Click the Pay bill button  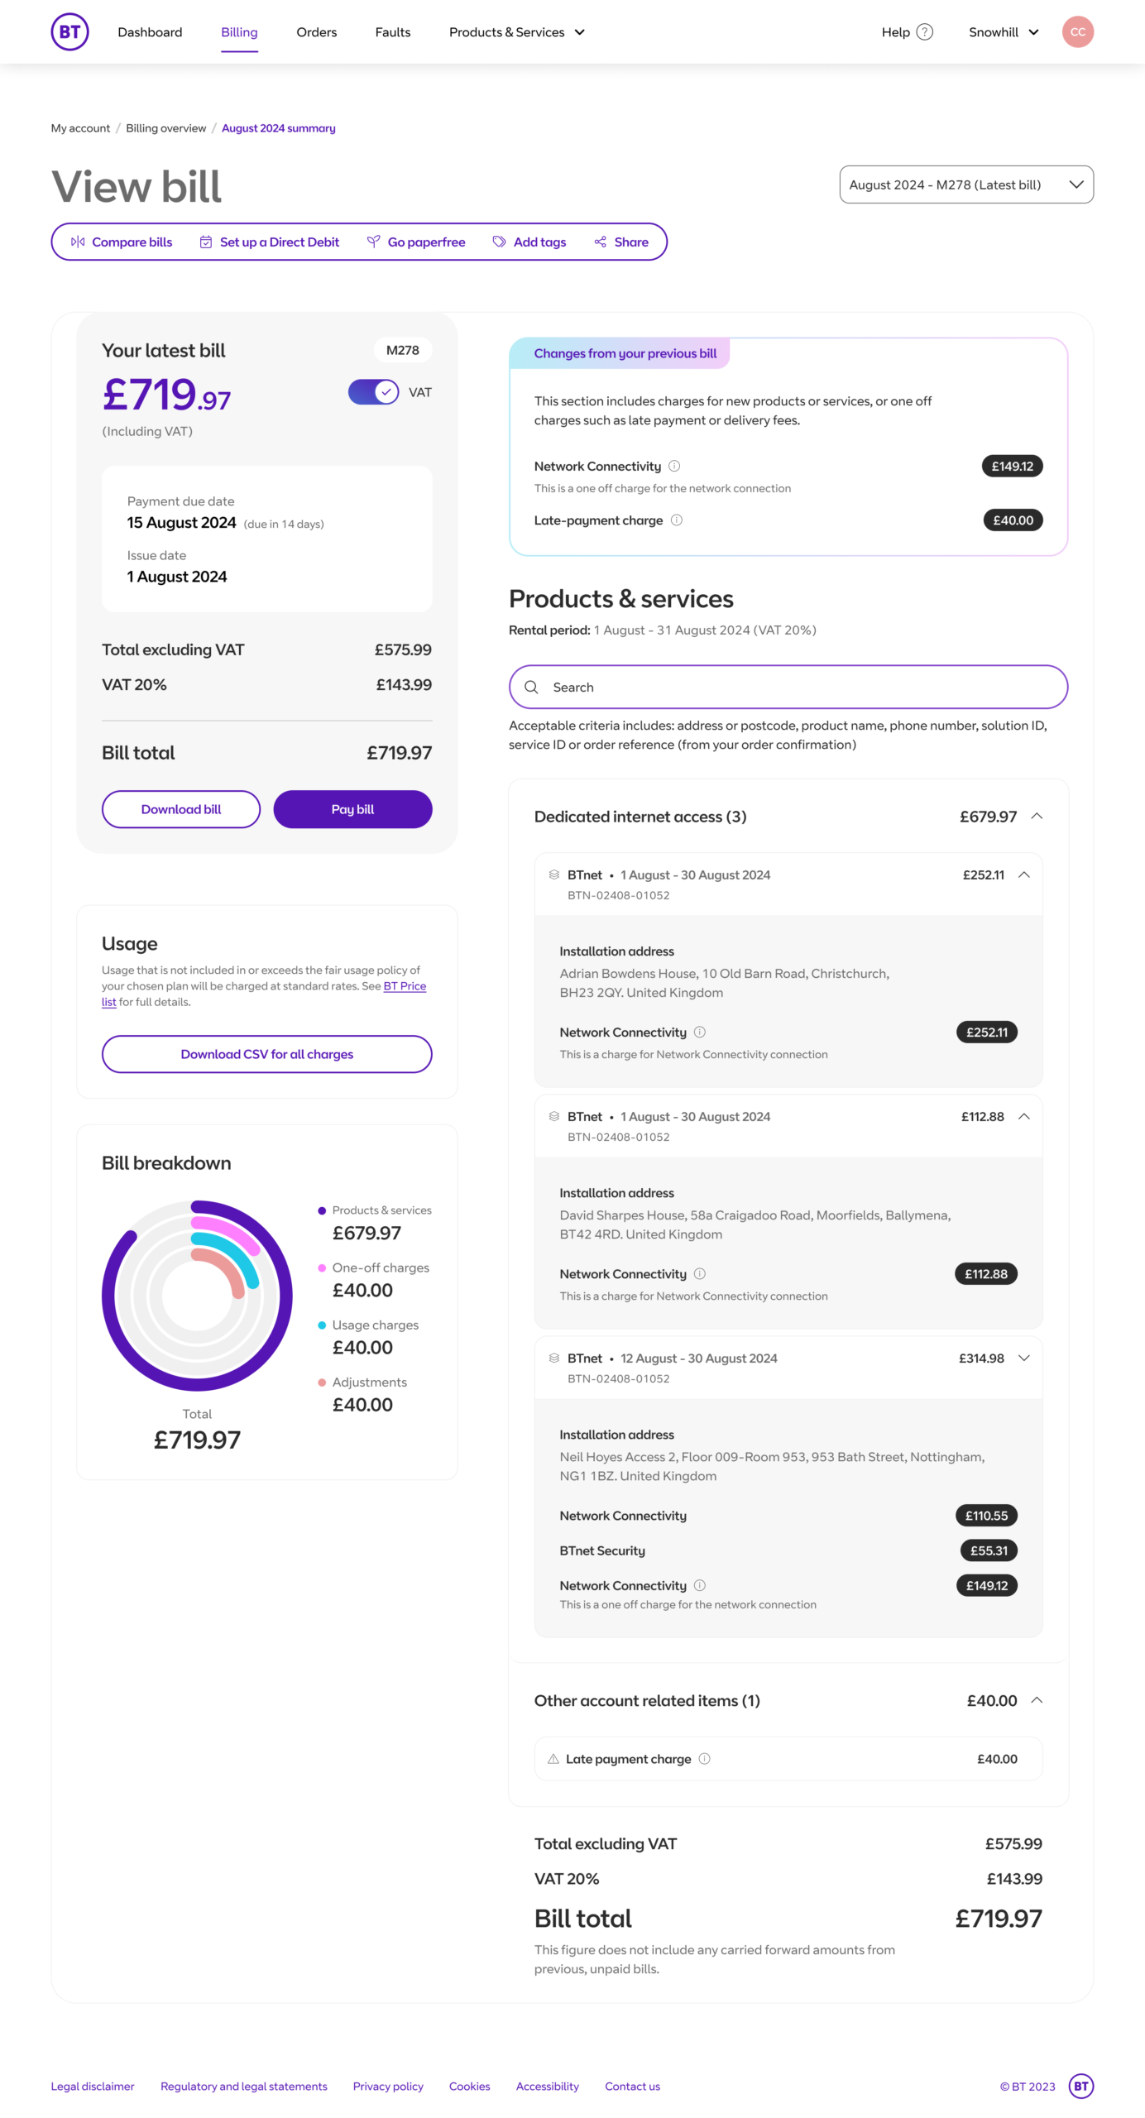pyautogui.click(x=352, y=808)
